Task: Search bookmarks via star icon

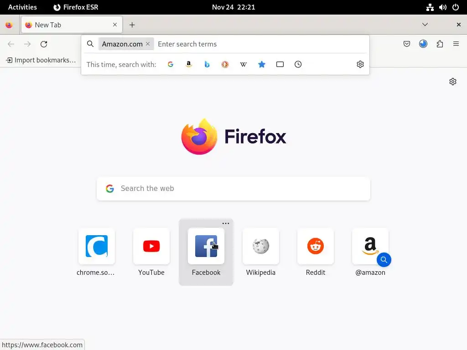Action: tap(261, 64)
